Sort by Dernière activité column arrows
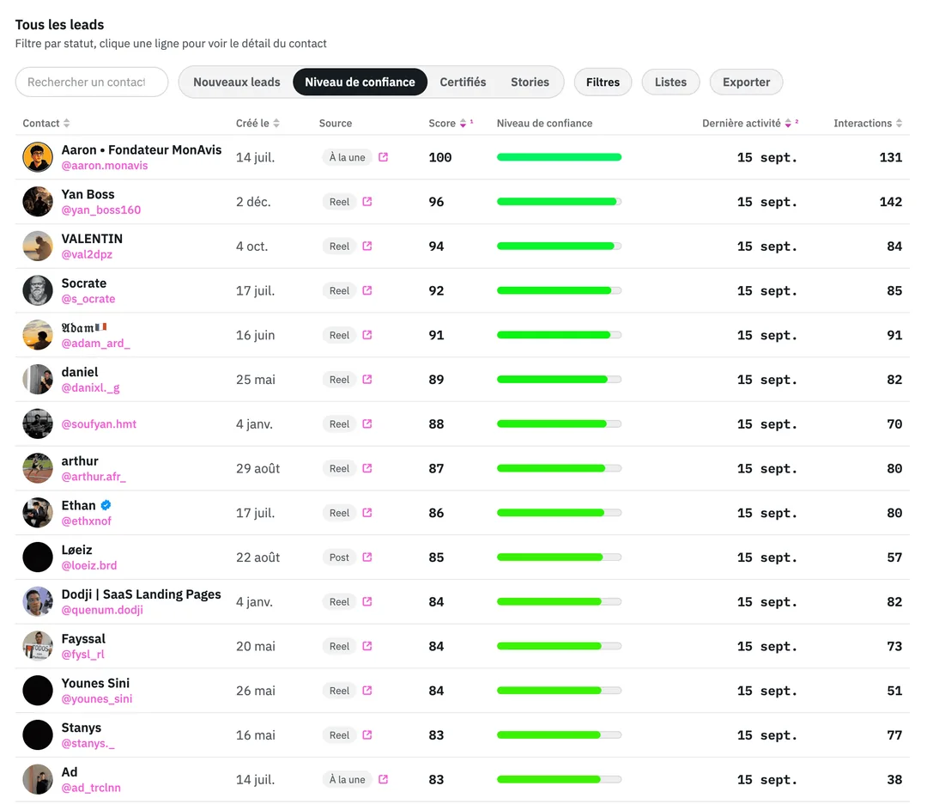This screenshot has height=804, width=927. coord(788,123)
